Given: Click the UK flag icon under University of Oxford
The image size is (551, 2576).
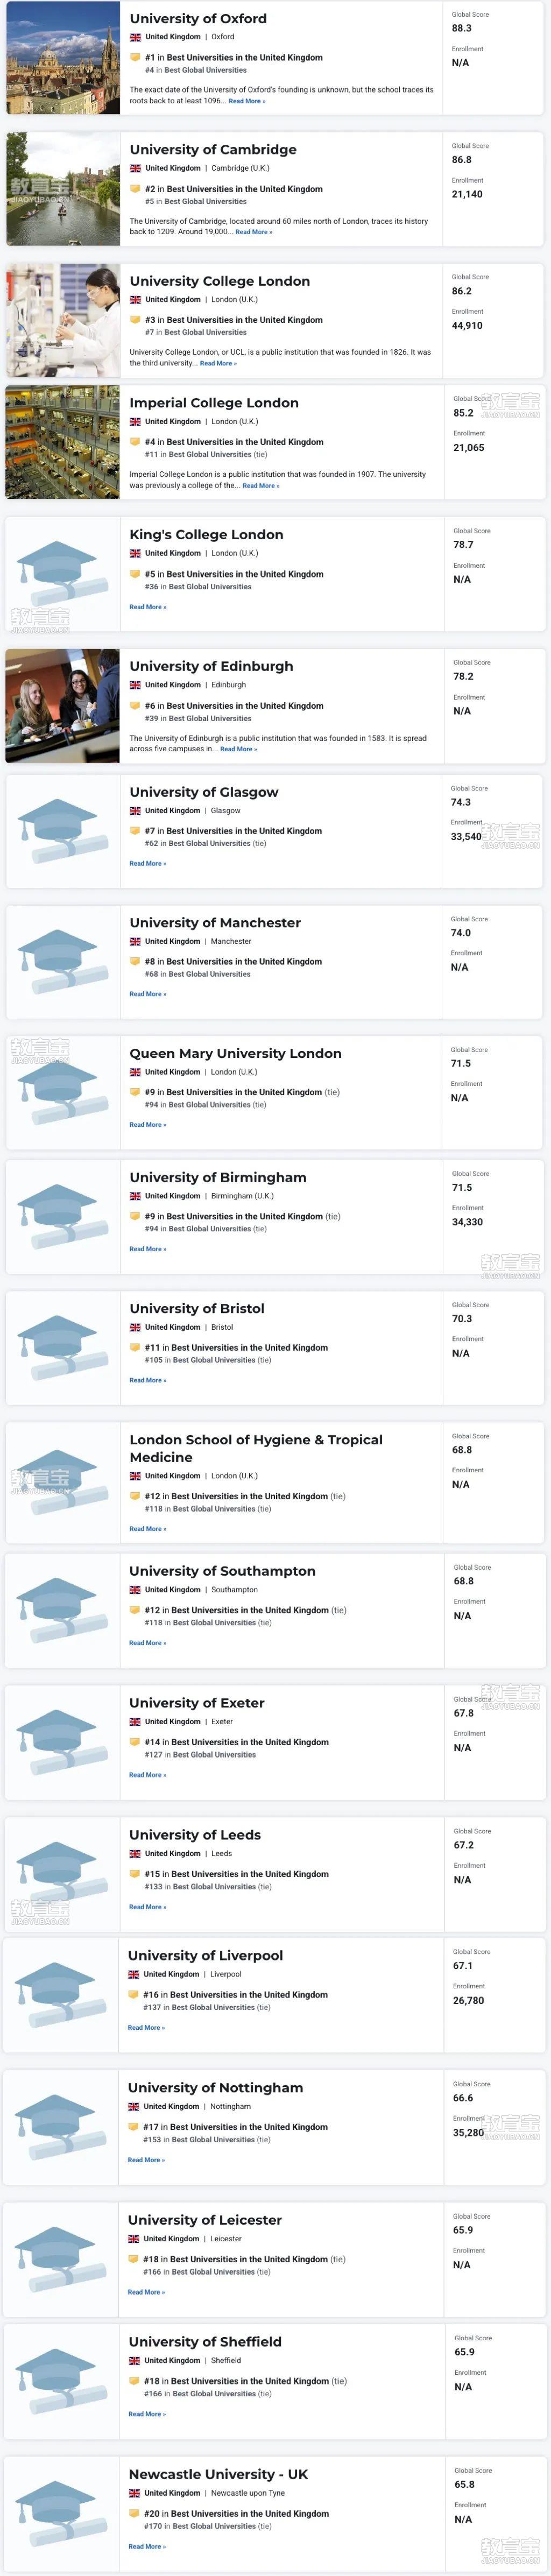Looking at the screenshot, I should (135, 37).
